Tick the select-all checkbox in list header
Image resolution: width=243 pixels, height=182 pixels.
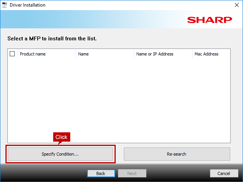click(12, 54)
